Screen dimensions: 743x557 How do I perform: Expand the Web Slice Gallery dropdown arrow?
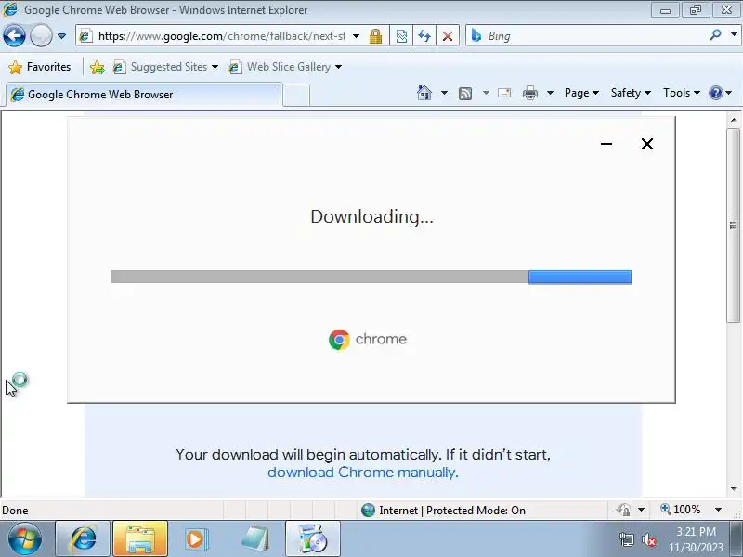338,67
